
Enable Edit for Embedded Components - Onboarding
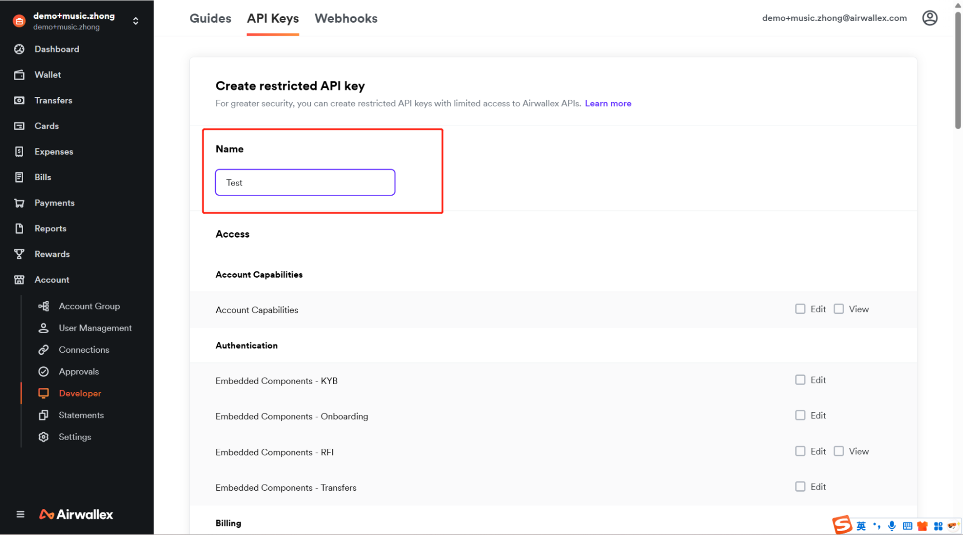(800, 415)
